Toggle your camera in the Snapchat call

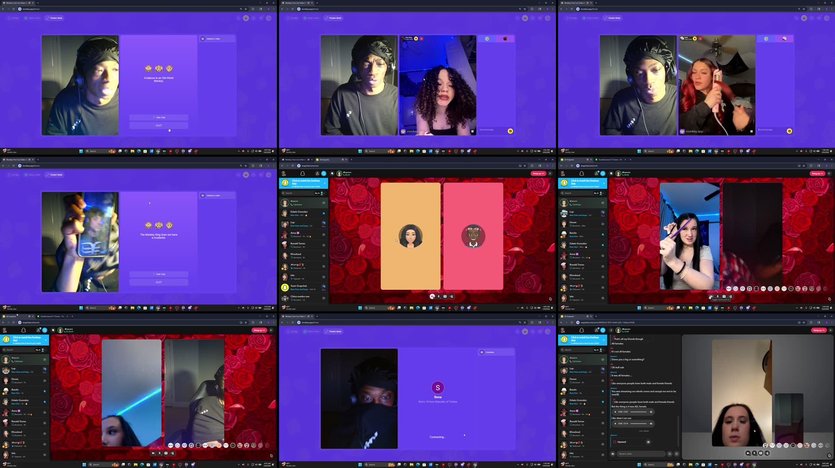point(748,453)
